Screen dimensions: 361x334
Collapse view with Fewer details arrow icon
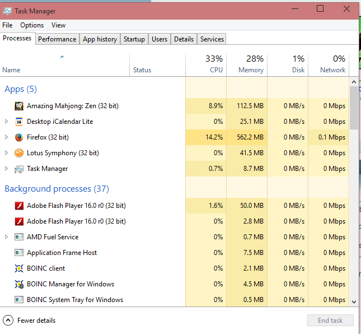pos(8,320)
